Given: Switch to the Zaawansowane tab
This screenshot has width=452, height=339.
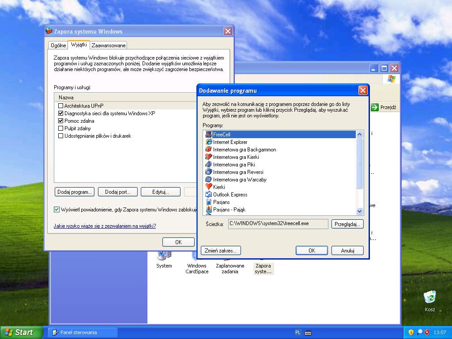Looking at the screenshot, I should pyautogui.click(x=109, y=45).
